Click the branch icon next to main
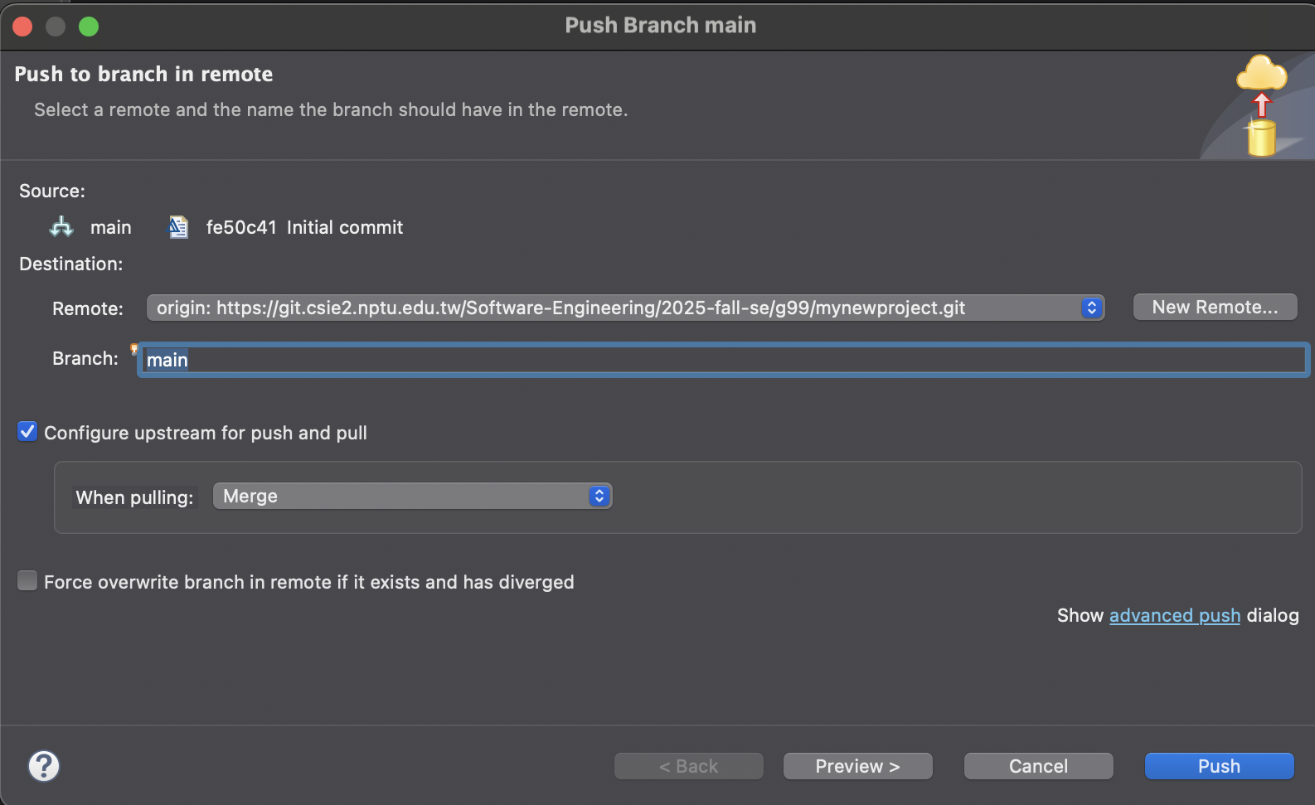Screen dimensions: 1315x805 point(61,227)
